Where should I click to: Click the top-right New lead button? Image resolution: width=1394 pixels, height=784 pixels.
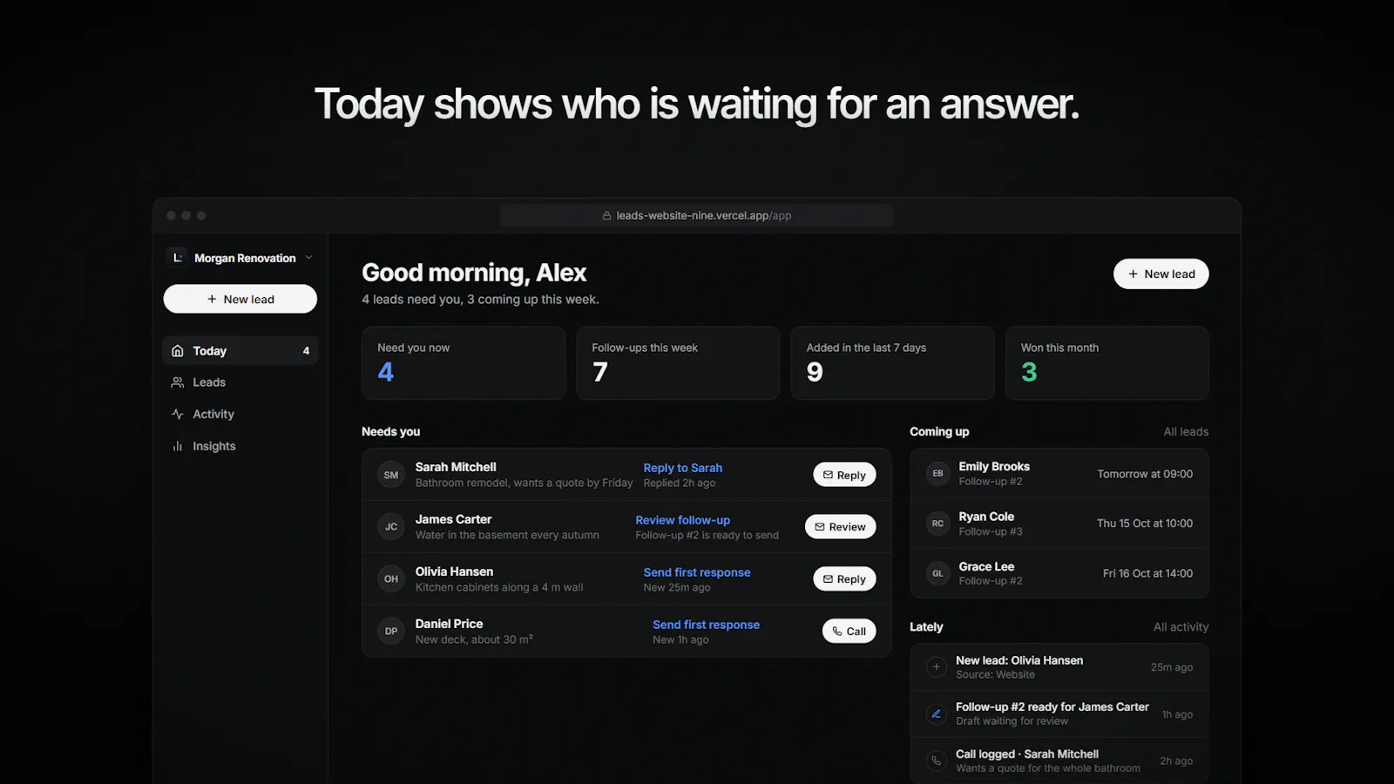pos(1161,274)
